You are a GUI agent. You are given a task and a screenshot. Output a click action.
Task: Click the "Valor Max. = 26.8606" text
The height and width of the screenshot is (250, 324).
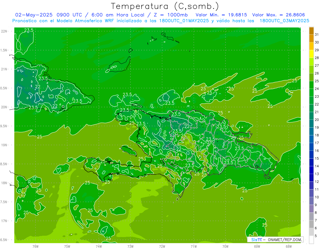(278, 15)
